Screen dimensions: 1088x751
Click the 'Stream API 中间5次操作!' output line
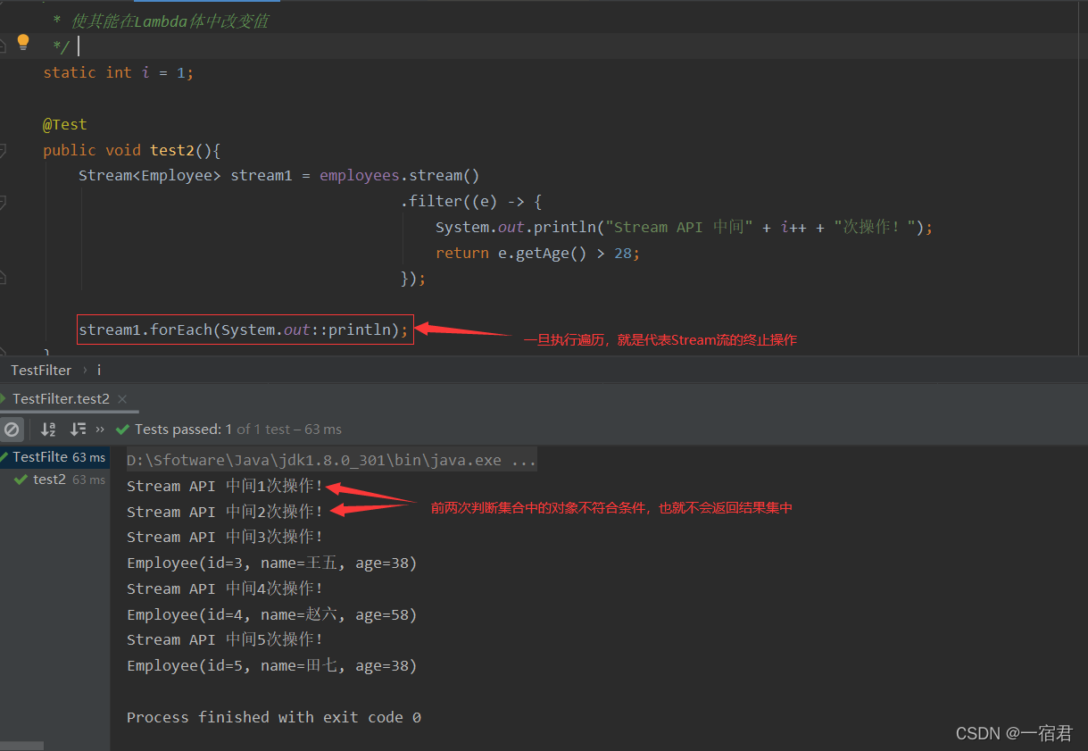tap(225, 640)
